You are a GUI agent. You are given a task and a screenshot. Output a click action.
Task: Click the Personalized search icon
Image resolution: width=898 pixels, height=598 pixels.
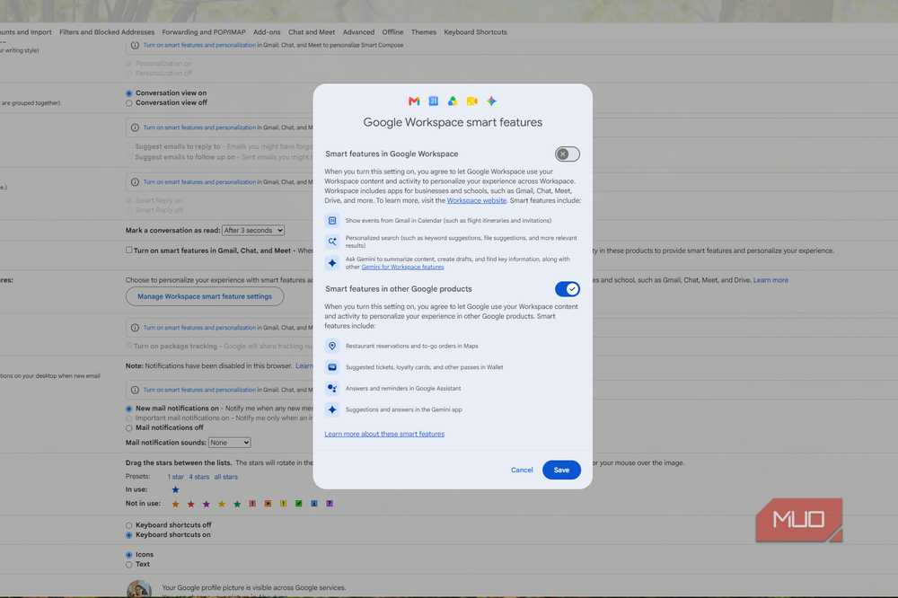332,242
